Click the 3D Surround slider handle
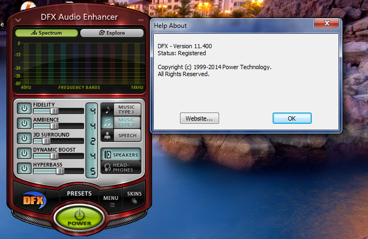The height and width of the screenshot is (239, 368). click(x=46, y=141)
